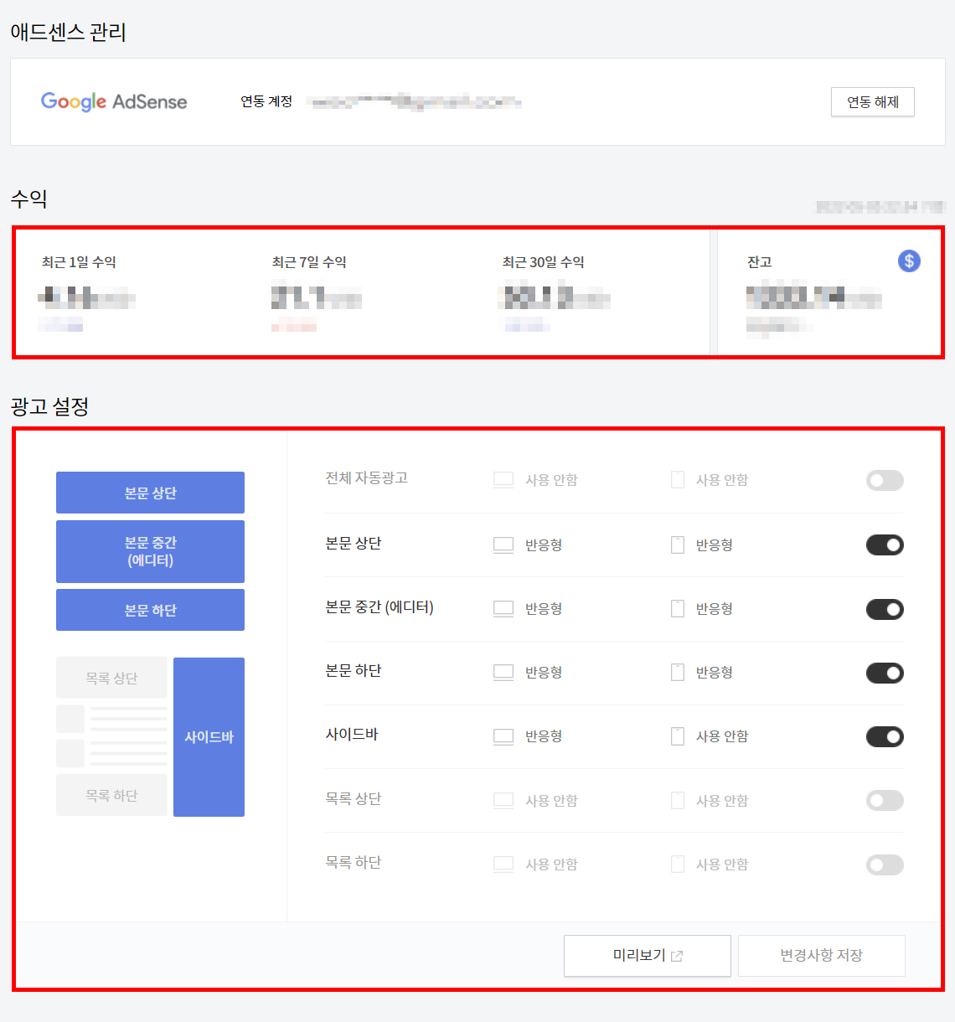
Task: Click desktop icon in 본문 하단 row
Action: tap(503, 673)
